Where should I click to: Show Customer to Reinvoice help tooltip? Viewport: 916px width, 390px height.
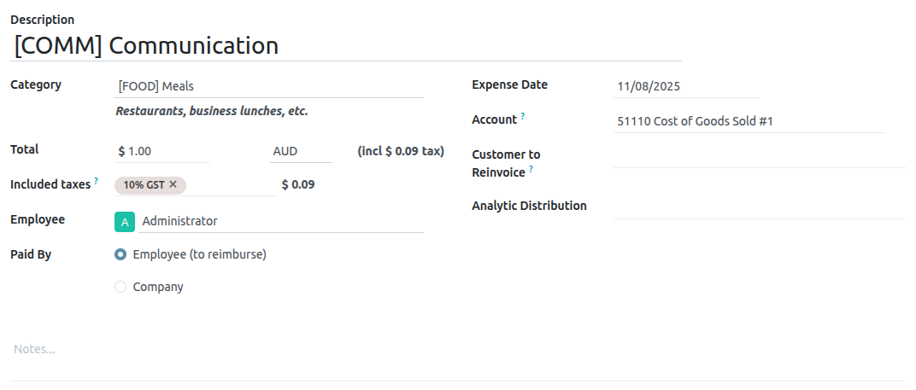[531, 170]
